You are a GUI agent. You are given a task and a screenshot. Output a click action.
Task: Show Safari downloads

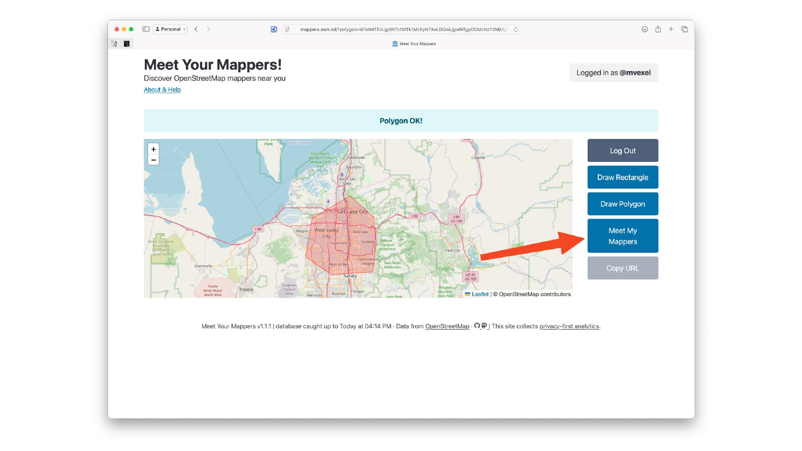645,29
